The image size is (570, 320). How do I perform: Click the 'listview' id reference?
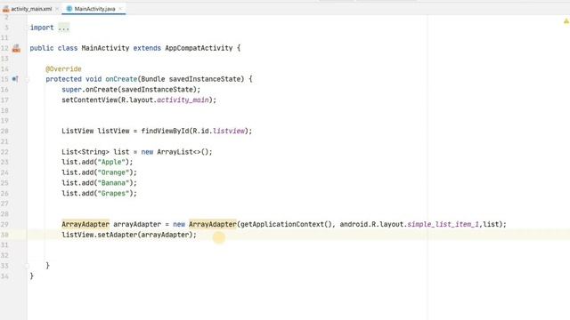(x=229, y=131)
